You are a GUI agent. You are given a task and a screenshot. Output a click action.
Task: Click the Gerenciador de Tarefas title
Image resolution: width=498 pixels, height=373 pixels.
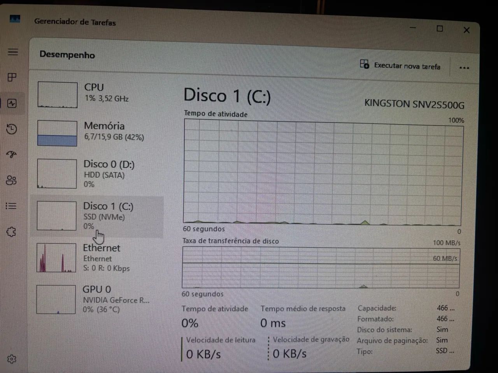tap(75, 22)
